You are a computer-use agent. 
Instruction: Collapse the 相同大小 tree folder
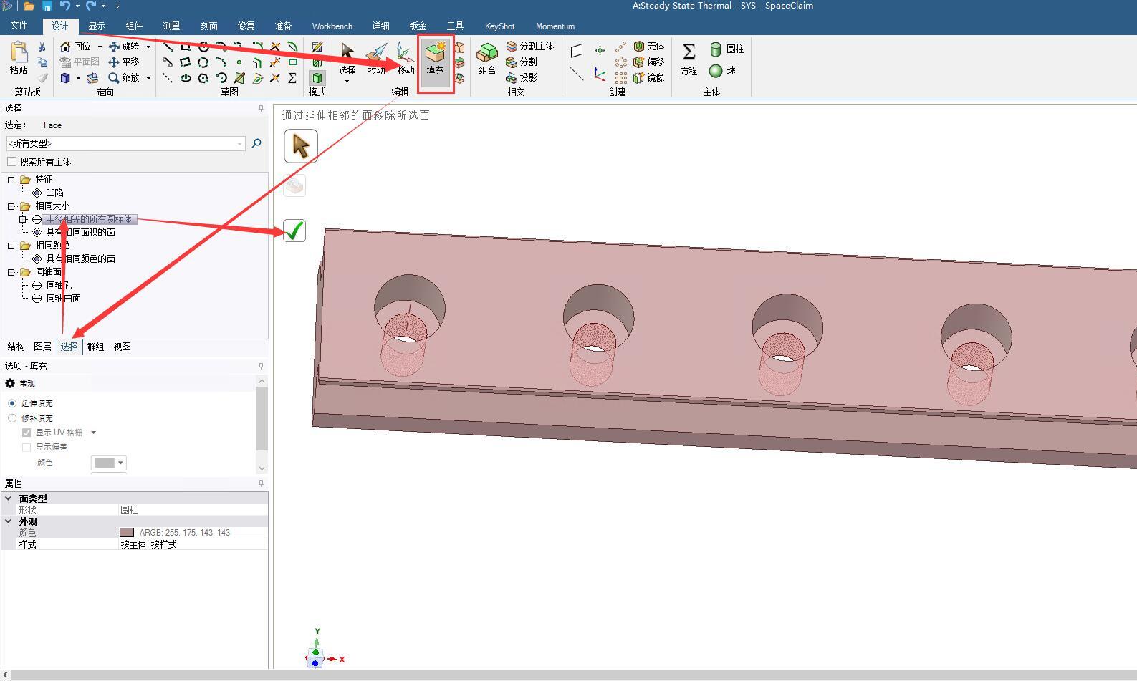[x=11, y=206]
